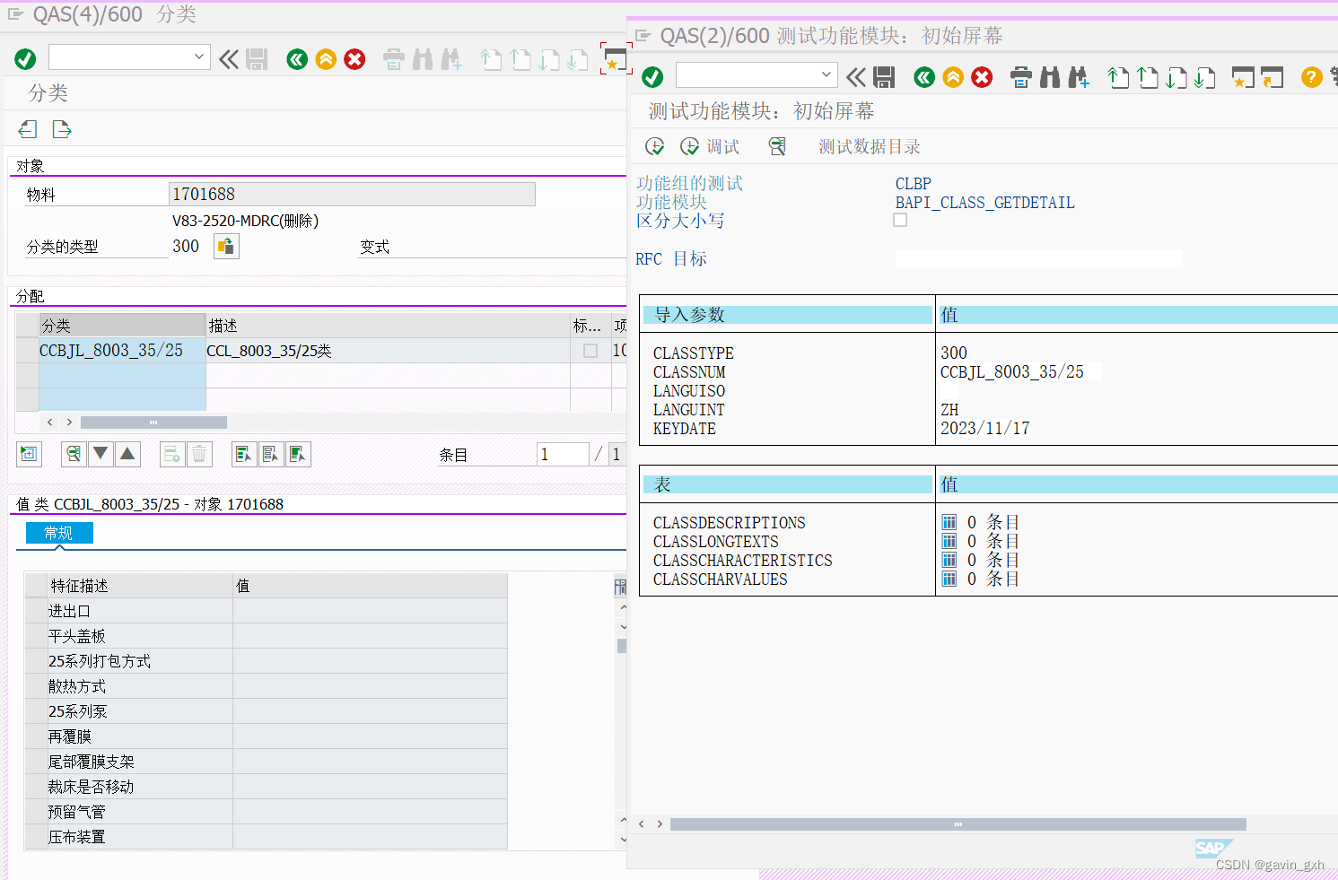Sort entries descending with the down triangle icon
This screenshot has height=880, width=1338.
point(100,454)
